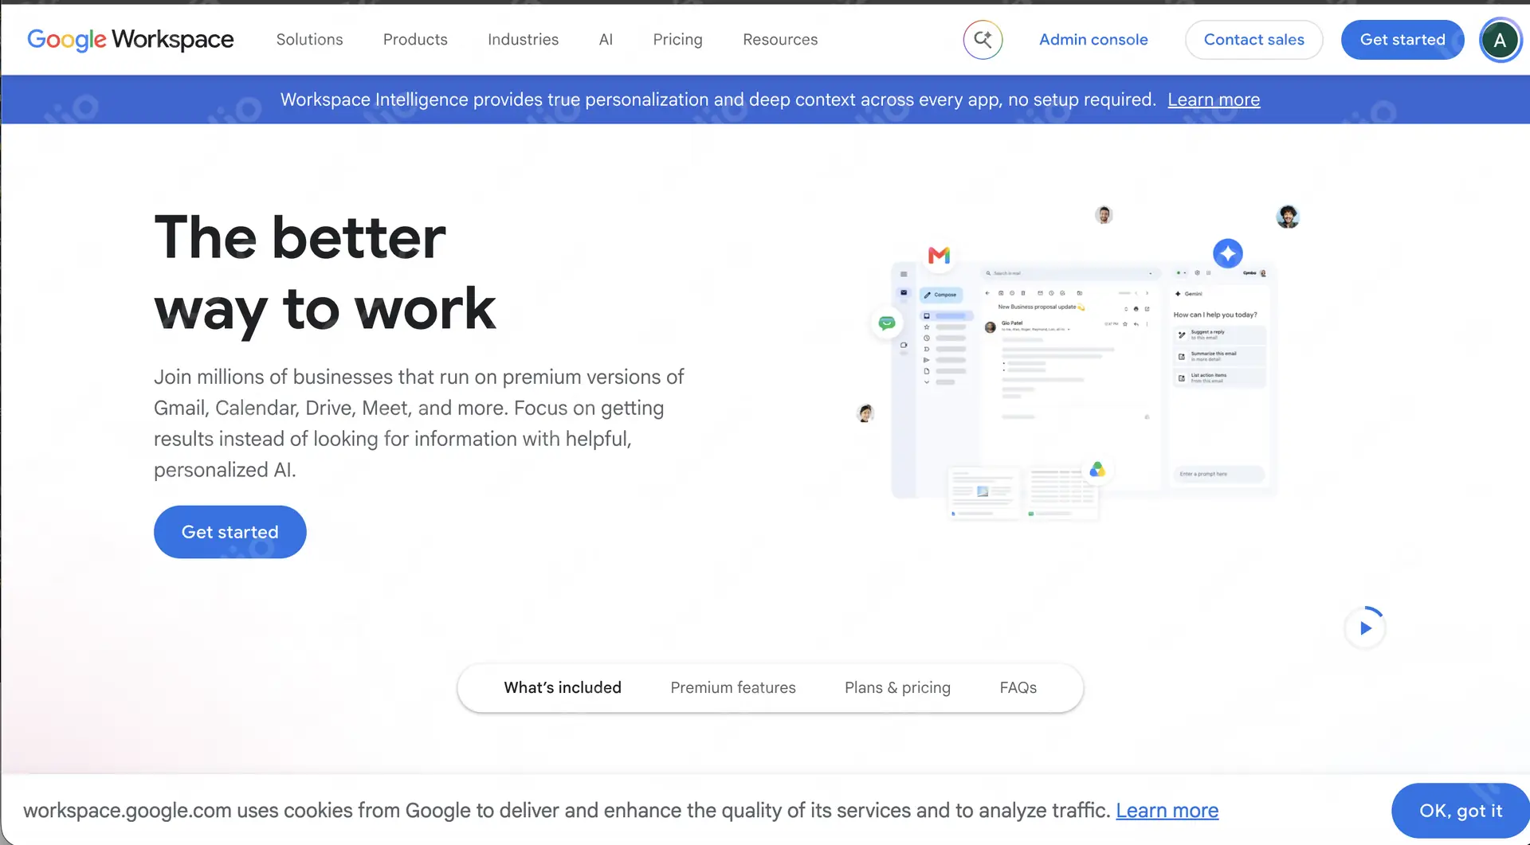Click the Google Workspace logo
The height and width of the screenshot is (845, 1530).
point(131,40)
